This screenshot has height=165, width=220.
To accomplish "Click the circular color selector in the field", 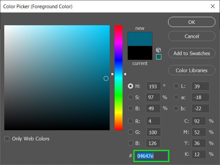I will (x=106, y=78).
